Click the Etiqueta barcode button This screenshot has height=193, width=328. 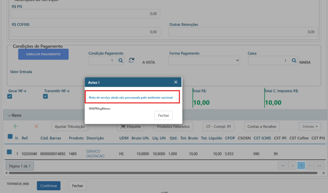pyautogui.click(x=131, y=126)
